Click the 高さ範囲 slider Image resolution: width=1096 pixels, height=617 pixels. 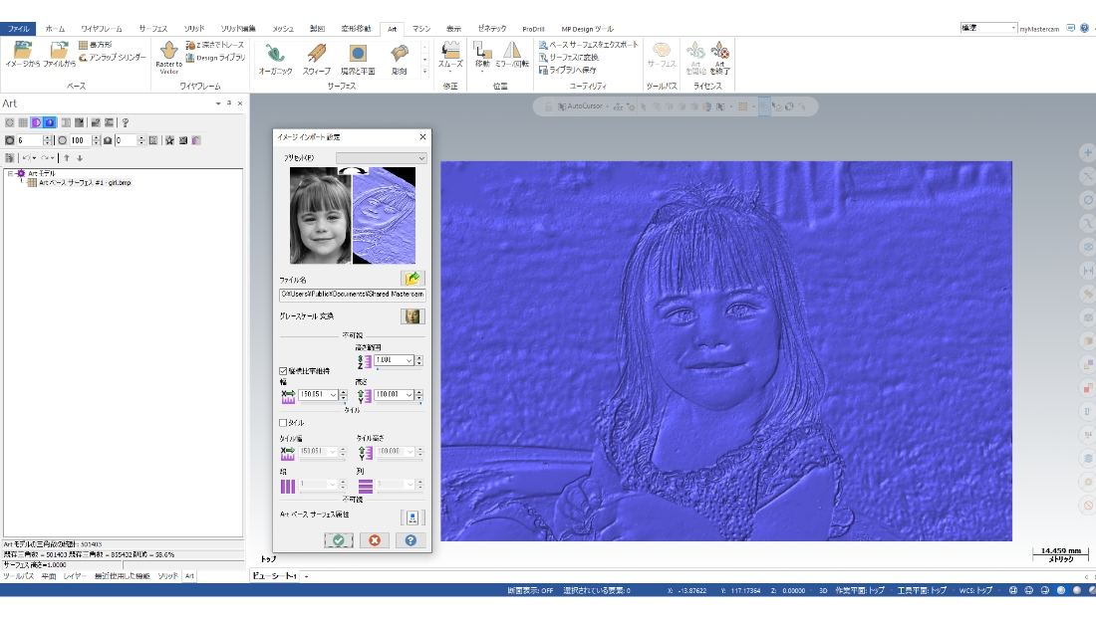[399, 369]
